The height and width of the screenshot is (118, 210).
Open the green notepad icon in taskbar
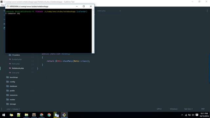19,115
